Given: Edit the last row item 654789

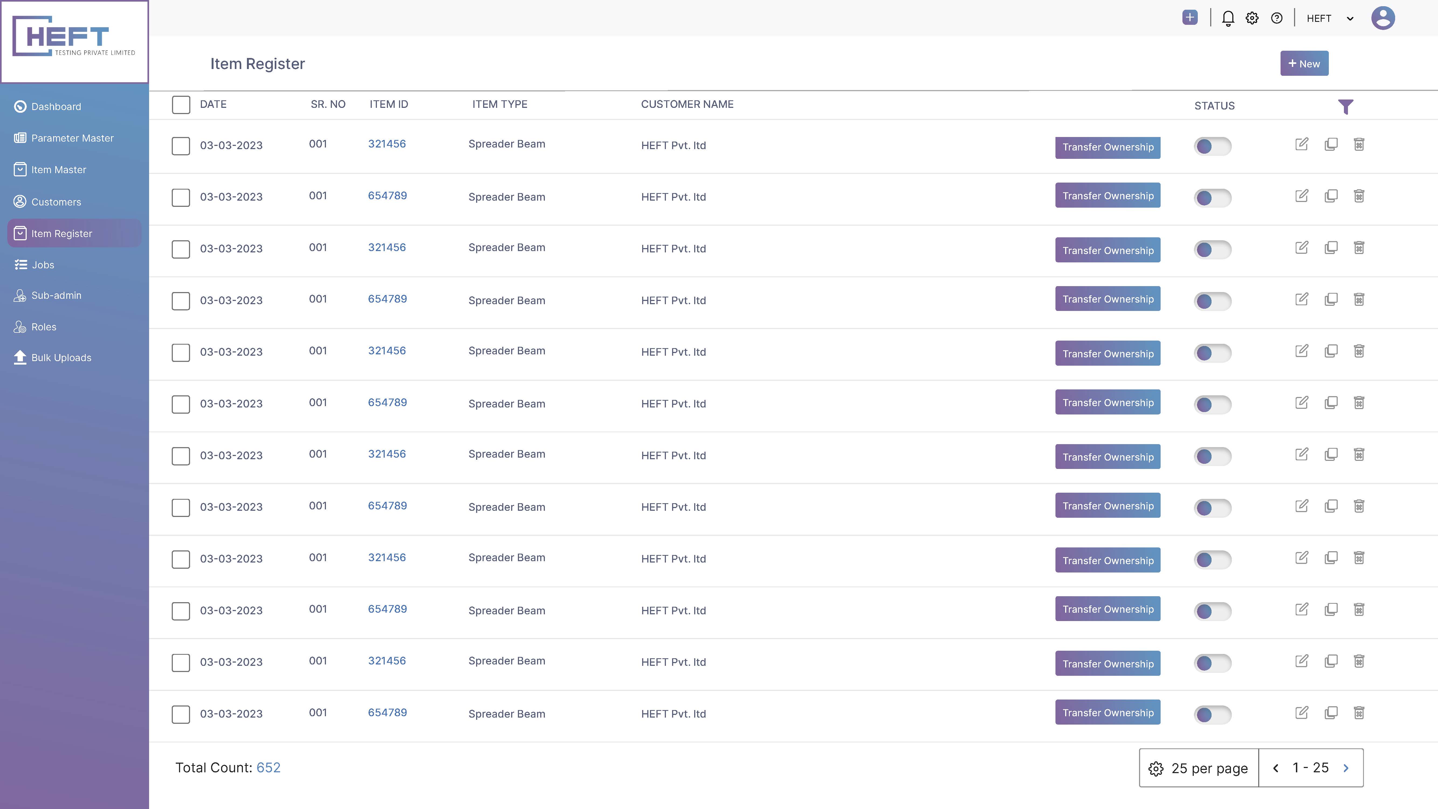Looking at the screenshot, I should [x=1301, y=712].
